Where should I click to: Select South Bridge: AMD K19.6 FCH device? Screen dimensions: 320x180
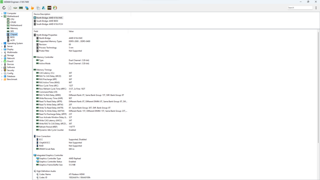[48, 24]
